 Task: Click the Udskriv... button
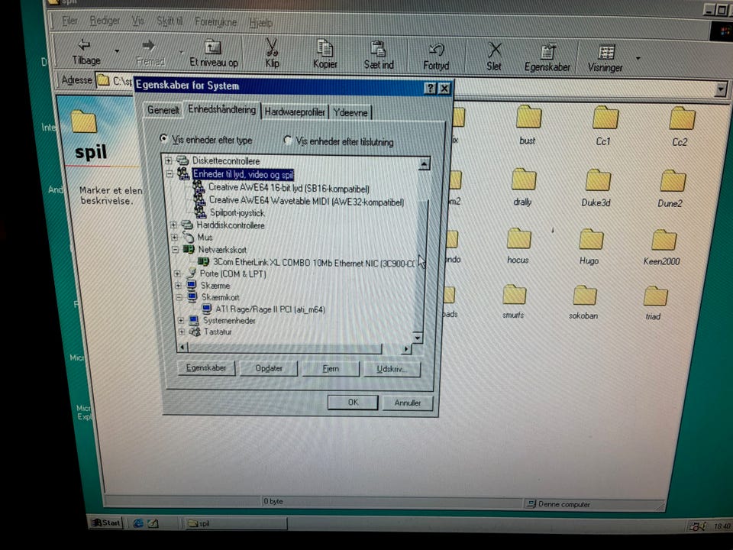pyautogui.click(x=391, y=370)
